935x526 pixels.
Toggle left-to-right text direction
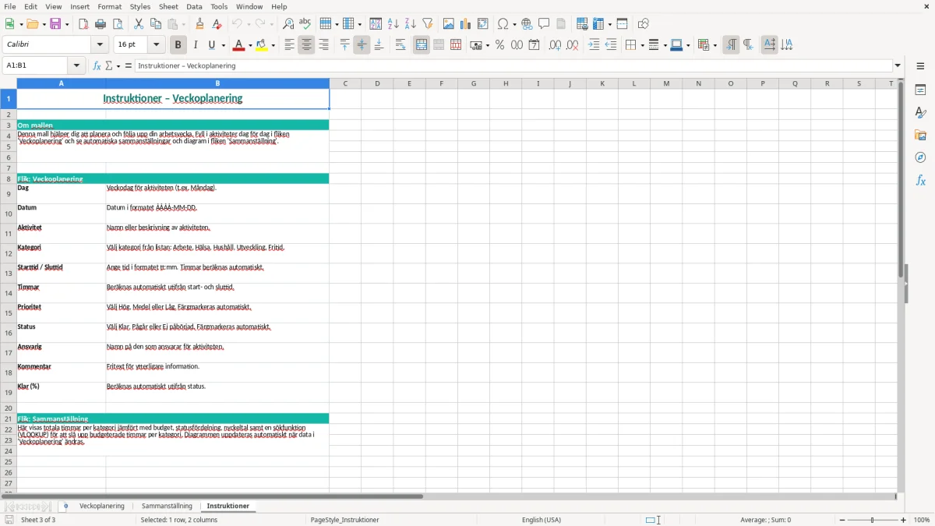(731, 45)
